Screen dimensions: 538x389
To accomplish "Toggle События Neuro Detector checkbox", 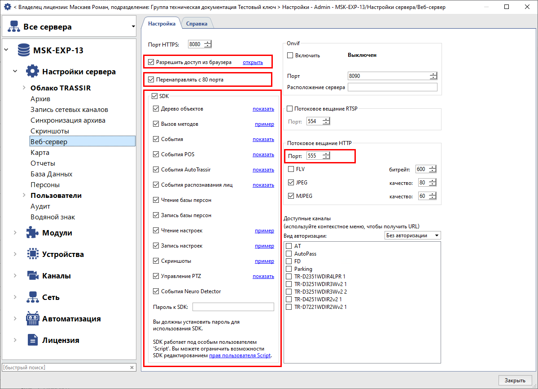I will 156,291.
